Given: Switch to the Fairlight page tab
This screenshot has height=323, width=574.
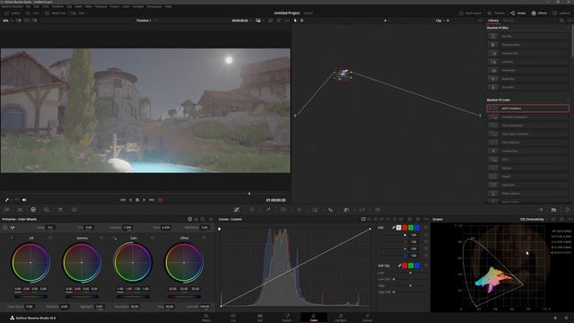Looking at the screenshot, I should pyautogui.click(x=341, y=318).
